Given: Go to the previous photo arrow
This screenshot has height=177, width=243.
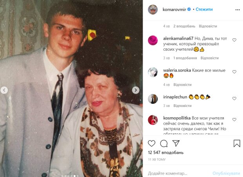Looking at the screenshot, I should (4, 90).
